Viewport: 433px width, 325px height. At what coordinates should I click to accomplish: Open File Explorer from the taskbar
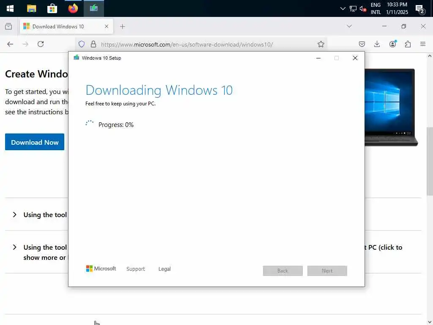tap(31, 8)
